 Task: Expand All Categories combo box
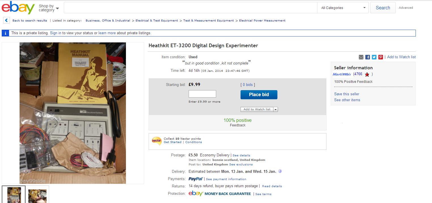pos(343,8)
